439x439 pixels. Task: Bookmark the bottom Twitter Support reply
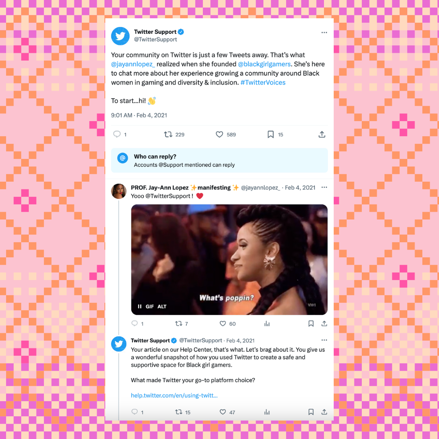point(311,412)
